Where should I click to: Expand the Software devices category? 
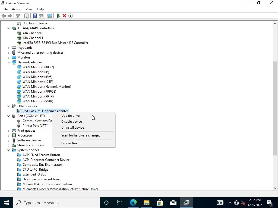pyautogui.click(x=8, y=141)
